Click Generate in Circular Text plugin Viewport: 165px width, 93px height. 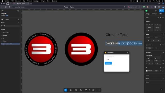pyautogui.click(x=108, y=63)
